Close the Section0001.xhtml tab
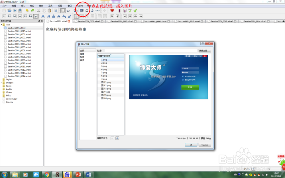The width and height of the screenshot is (285, 178). tap(69, 21)
